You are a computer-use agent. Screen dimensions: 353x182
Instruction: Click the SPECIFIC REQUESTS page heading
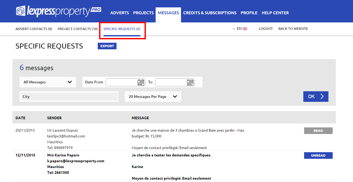tap(49, 46)
